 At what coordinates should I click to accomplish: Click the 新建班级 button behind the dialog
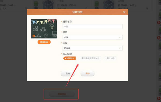[62, 94]
